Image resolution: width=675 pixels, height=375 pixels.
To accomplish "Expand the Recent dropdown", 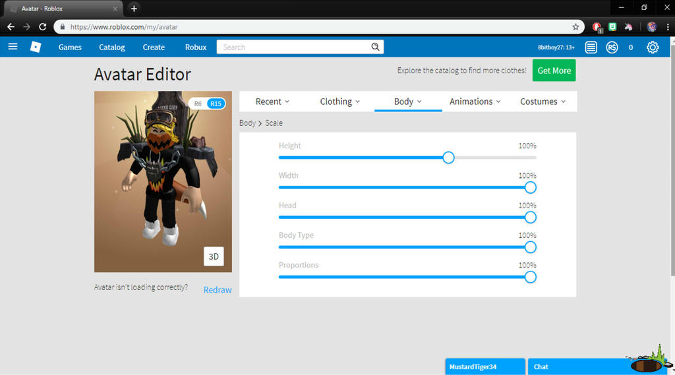I will 272,101.
